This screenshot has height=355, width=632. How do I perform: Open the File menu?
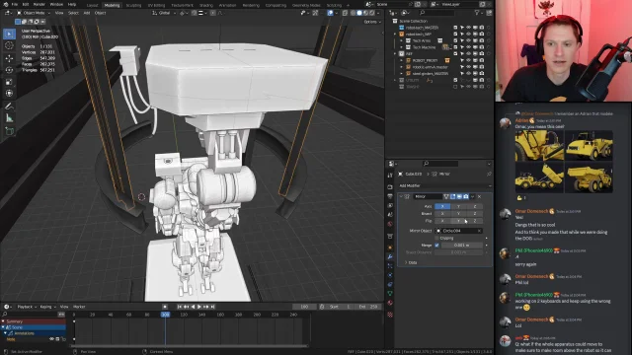click(x=15, y=4)
